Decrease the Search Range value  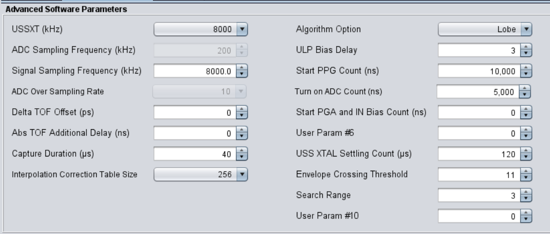pos(526,197)
